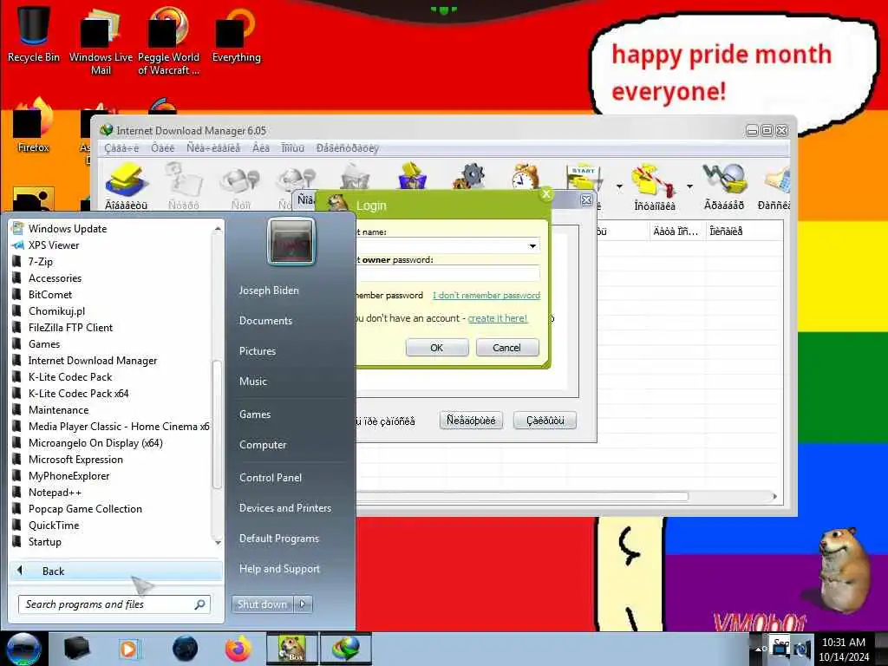Open the Stop Queue dropdown arrow
Screen dimensions: 888x666
(689, 186)
